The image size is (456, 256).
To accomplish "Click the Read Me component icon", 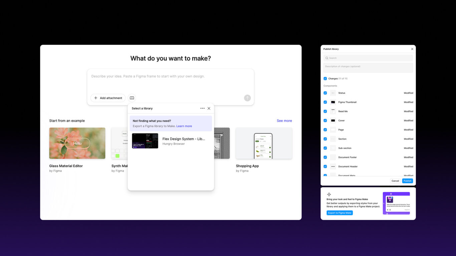I will (332, 111).
